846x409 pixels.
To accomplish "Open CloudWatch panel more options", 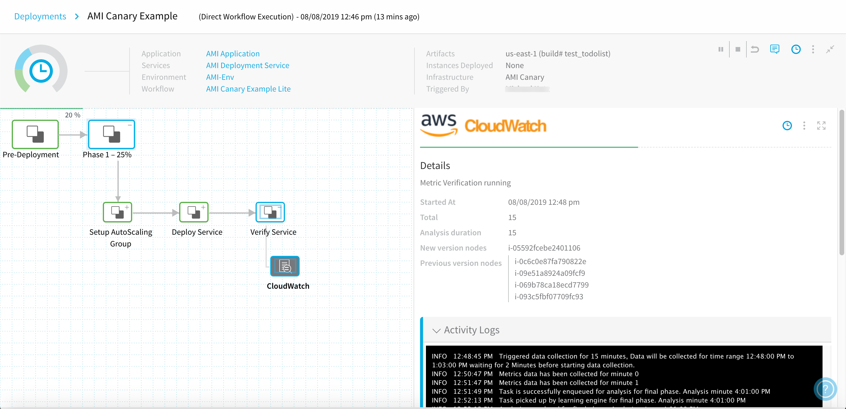I will click(x=804, y=126).
